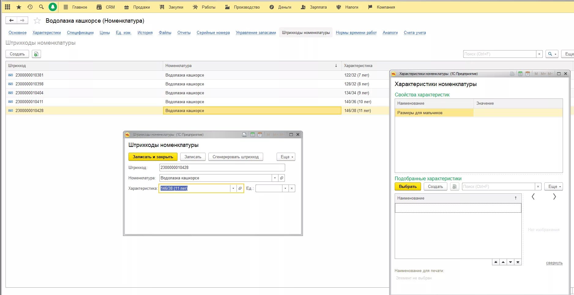Screen dimensions: 574x295
Task: Click Создать in the characteristics window
Action: [435, 187]
